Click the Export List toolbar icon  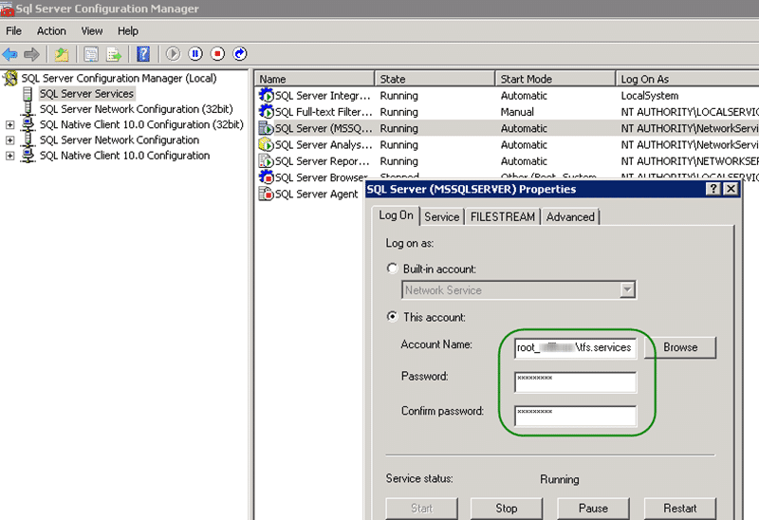(114, 54)
